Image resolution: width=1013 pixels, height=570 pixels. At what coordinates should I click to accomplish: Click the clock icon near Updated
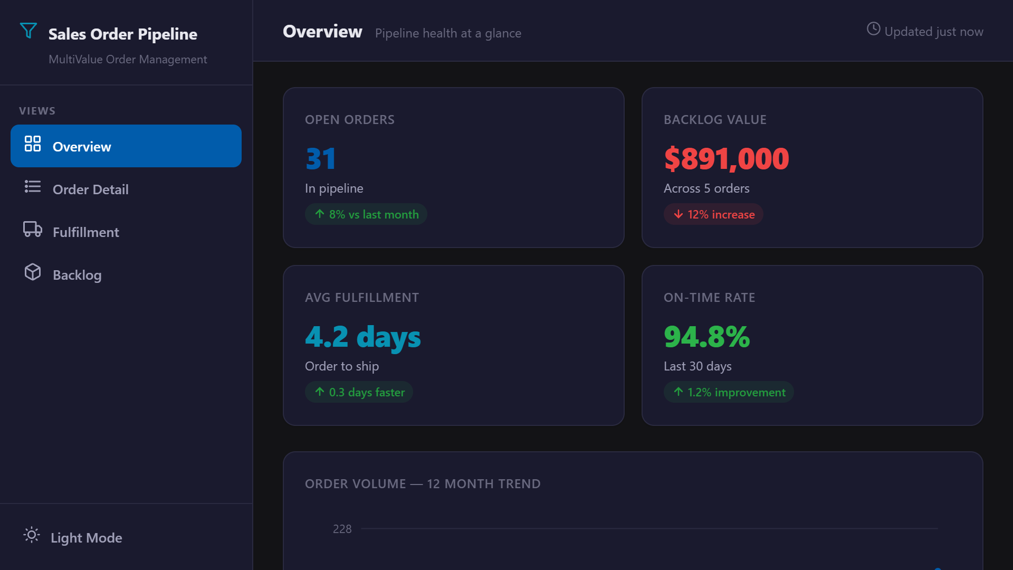[x=873, y=29]
